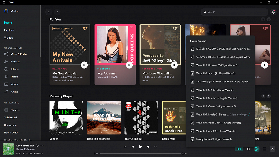The width and height of the screenshot is (279, 157).
Task: Open Playlists in My Collection
Action: 12,62
